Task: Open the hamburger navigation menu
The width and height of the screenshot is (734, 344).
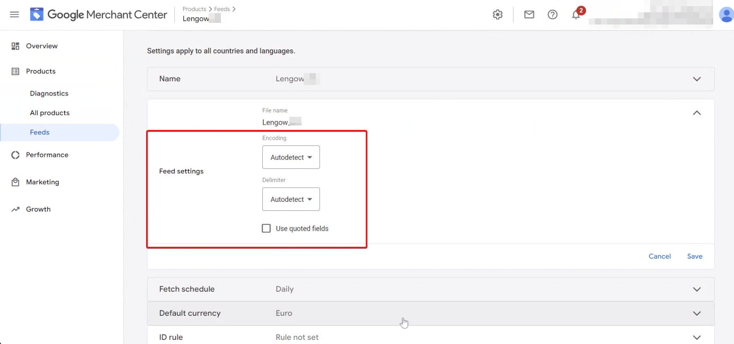Action: click(14, 15)
